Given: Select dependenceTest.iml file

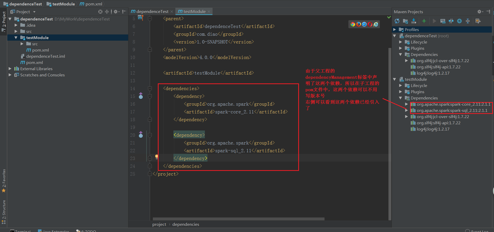Looking at the screenshot, I should pos(43,56).
